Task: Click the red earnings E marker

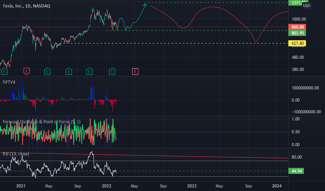Action: pos(27,71)
